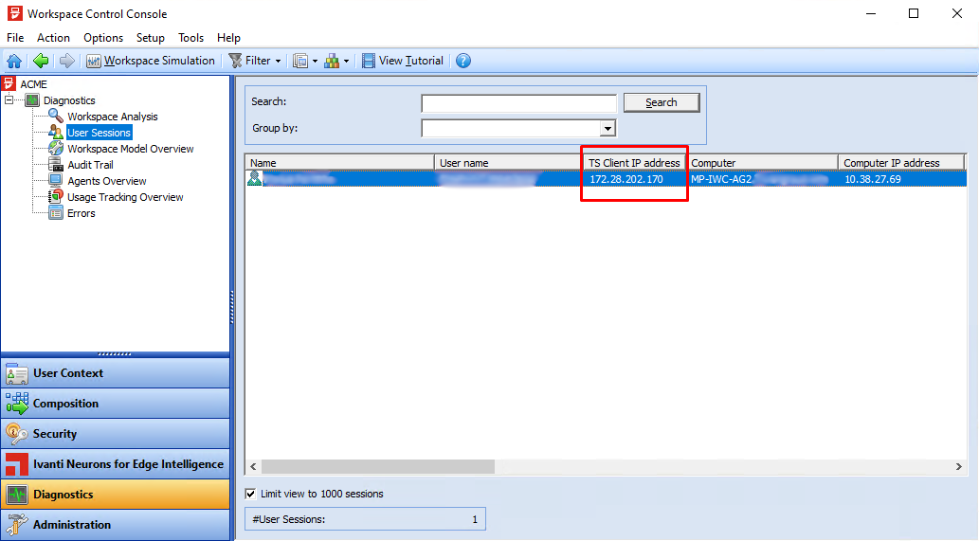The width and height of the screenshot is (979, 541).
Task: Sort by Computer IP address column
Action: point(901,163)
